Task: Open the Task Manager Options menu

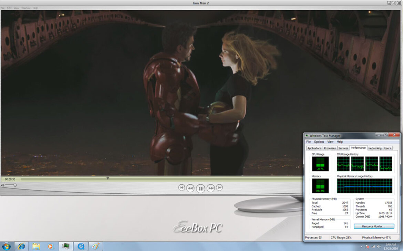Action: click(319, 141)
